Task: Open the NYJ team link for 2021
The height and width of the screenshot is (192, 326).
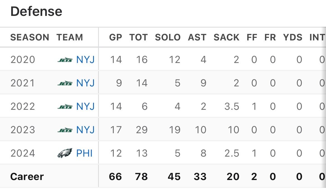Action: click(85, 83)
